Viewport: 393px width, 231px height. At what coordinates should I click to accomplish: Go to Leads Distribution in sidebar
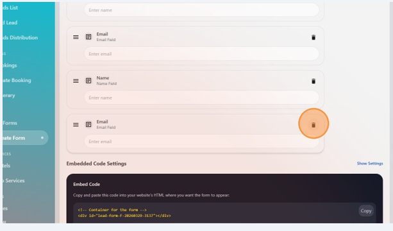(20, 38)
